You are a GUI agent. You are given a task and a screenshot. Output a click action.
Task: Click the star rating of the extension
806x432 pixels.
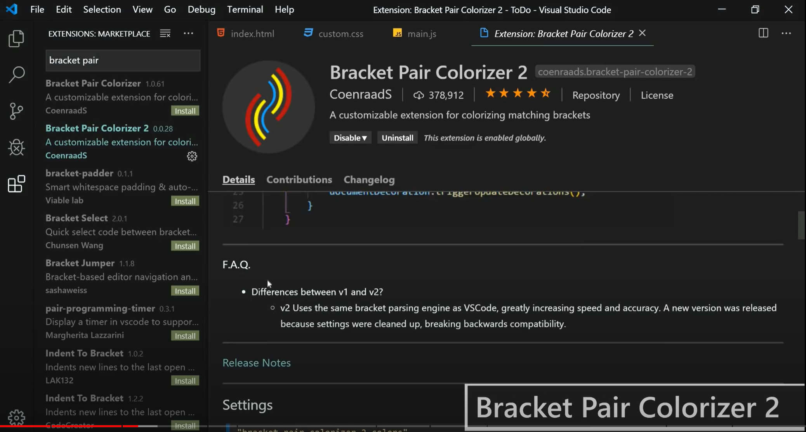point(518,94)
